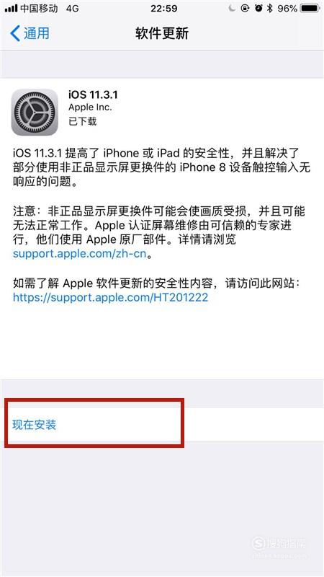Viewport: 324px width, 577px height.
Task: Go back to 通用 settings
Action: point(30,33)
